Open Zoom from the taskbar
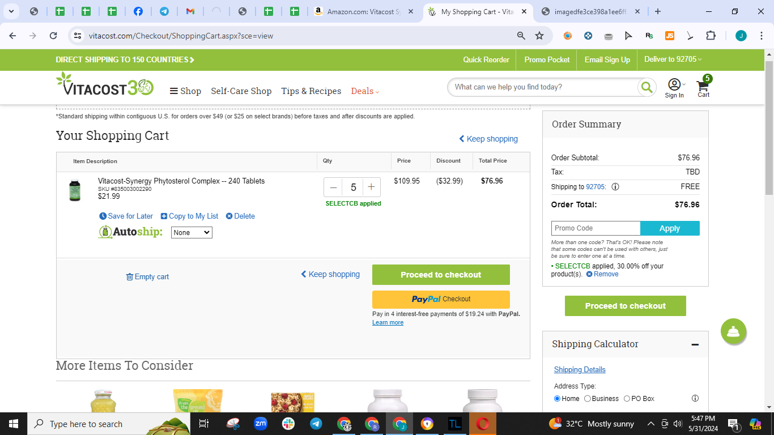This screenshot has height=435, width=774. pyautogui.click(x=261, y=424)
